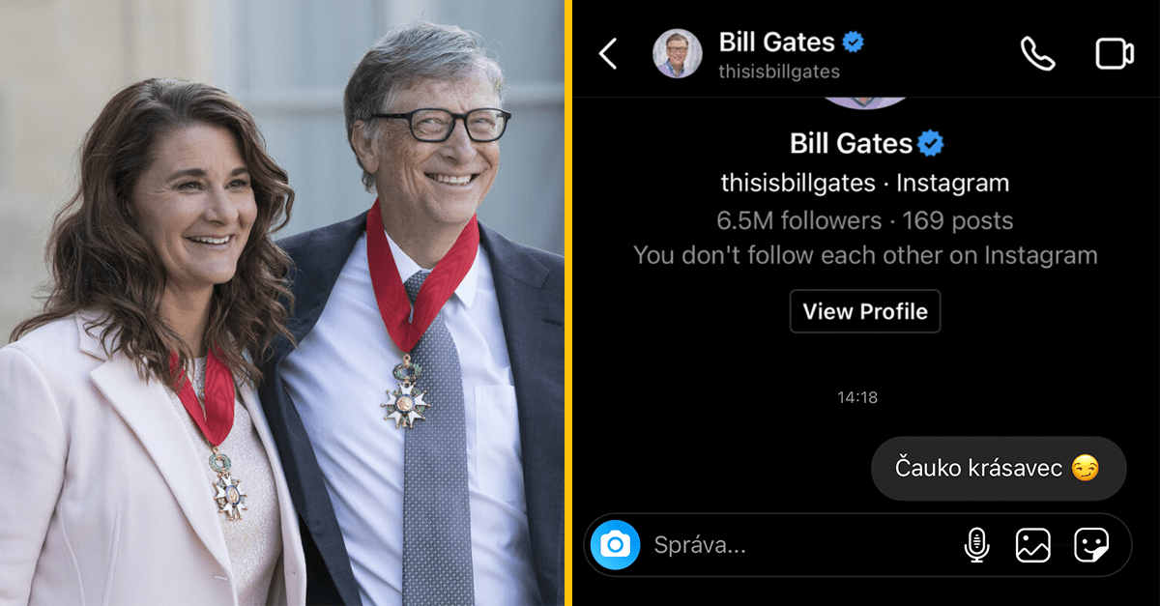1160x606 pixels.
Task: Click the 14:18 message timestamp
Action: tap(857, 397)
